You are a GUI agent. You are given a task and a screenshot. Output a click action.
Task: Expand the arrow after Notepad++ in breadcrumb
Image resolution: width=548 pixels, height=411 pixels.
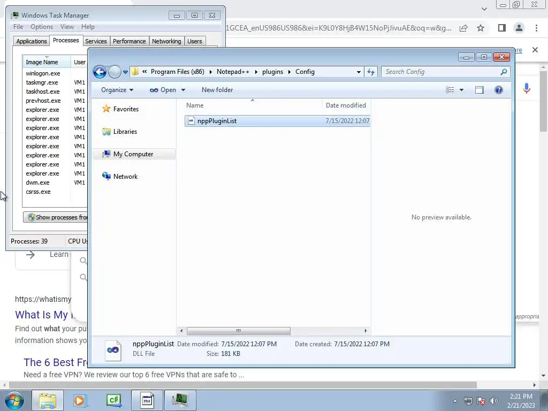[x=256, y=72]
